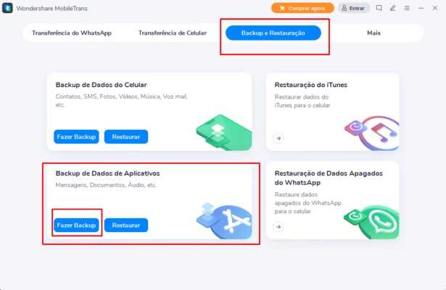446x290 pixels.
Task: Switch to Transferência do WhatsApp tab
Action: pos(72,33)
